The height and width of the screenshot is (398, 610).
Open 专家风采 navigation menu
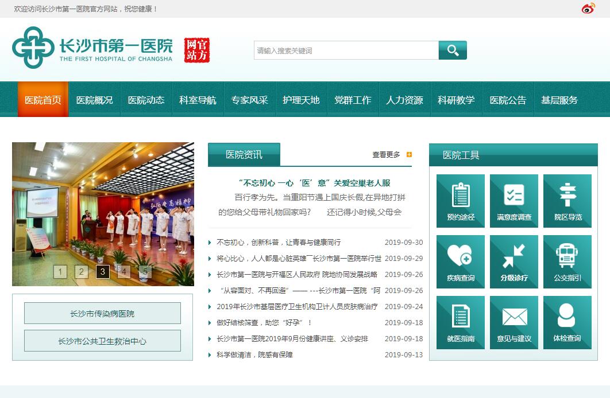[249, 100]
